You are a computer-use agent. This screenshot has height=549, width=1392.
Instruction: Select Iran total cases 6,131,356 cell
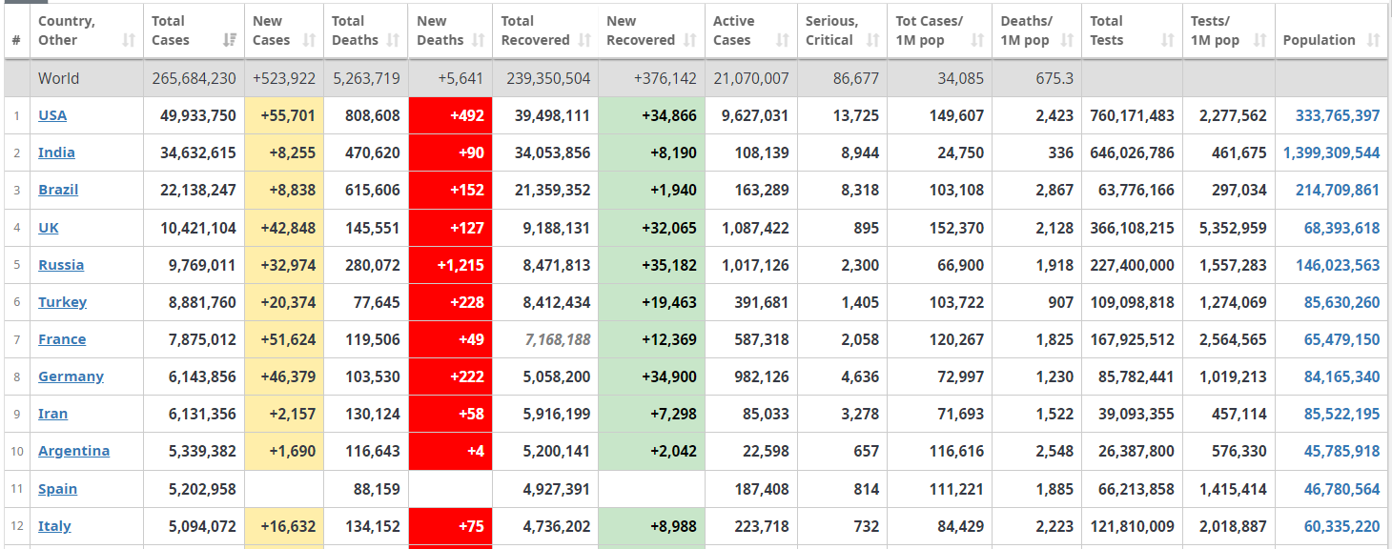(194, 414)
